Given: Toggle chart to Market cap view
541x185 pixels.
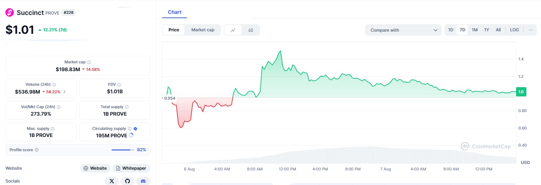Looking at the screenshot, I should point(203,30).
